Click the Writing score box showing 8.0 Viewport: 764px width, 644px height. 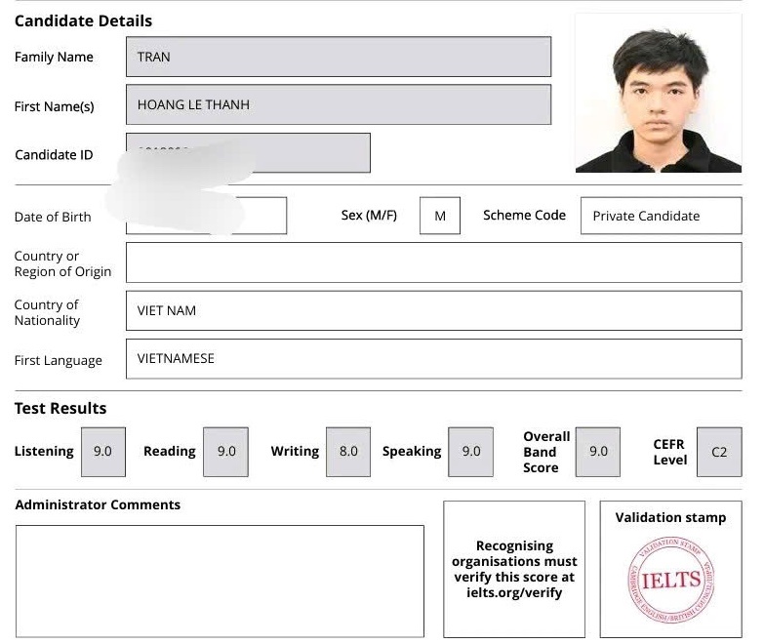(348, 452)
